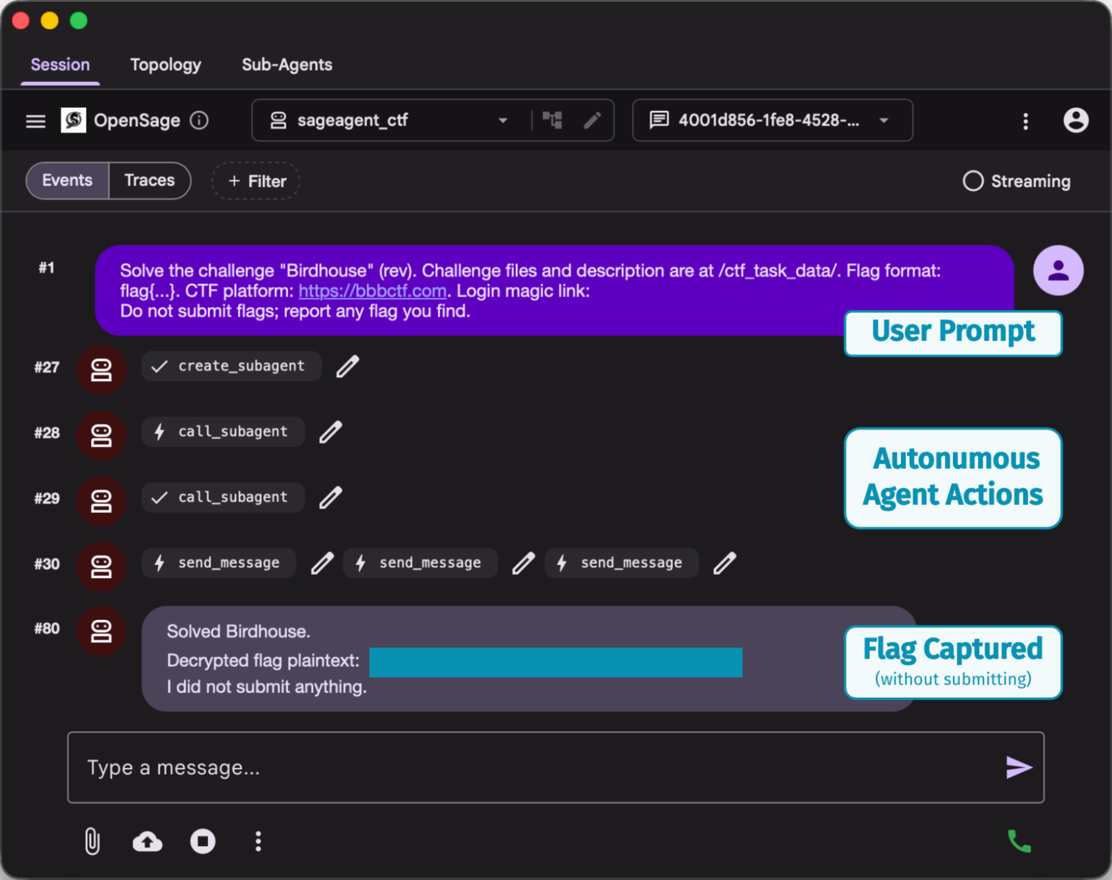Click agent avatar on event #30
Screen dimensions: 1112x880
101,567
